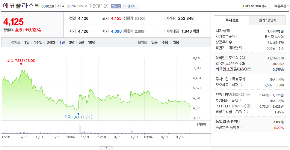The height and width of the screenshot is (150, 290).
Task: Open the 빠른주문 dropdown
Action: (282, 6)
